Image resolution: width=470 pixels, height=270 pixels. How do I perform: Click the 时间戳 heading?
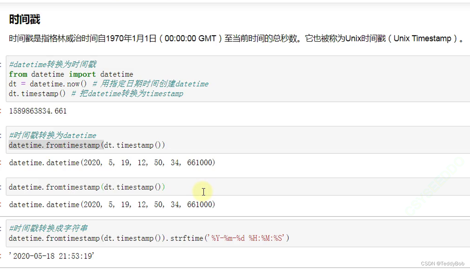pos(25,20)
